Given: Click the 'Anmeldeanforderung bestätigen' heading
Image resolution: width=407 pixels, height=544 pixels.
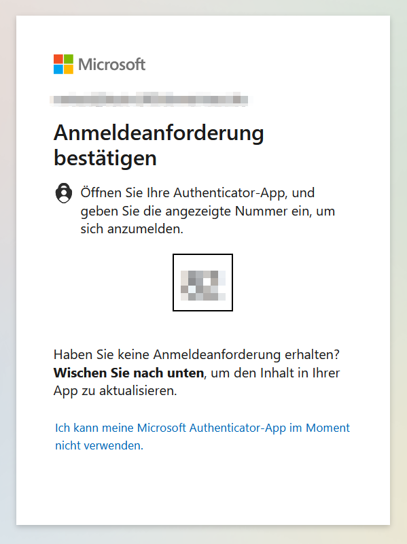Looking at the screenshot, I should pyautogui.click(x=159, y=145).
